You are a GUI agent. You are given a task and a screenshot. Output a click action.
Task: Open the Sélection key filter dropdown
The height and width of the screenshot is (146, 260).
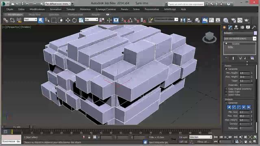pyautogui.click(x=200, y=137)
